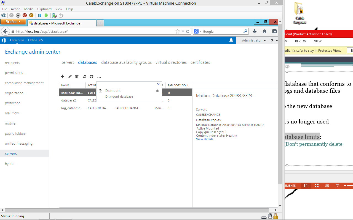Select the log_database row
The image size is (353, 220).
(126, 108)
